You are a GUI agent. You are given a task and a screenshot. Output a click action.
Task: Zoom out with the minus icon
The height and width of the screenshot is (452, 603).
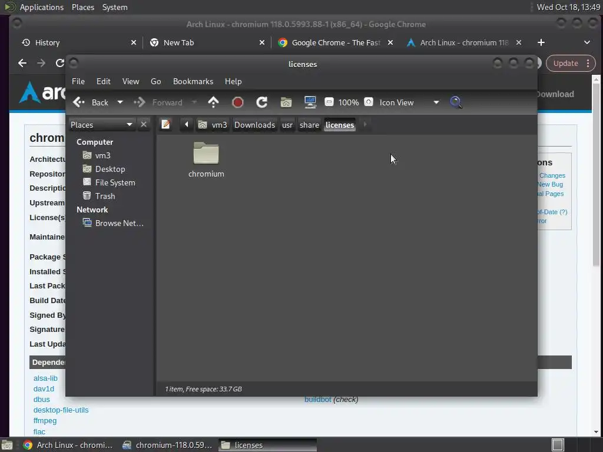click(x=329, y=102)
